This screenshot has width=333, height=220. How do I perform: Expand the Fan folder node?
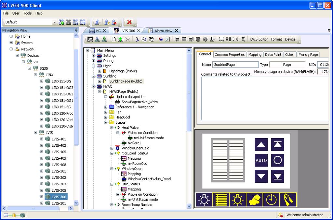(106, 112)
